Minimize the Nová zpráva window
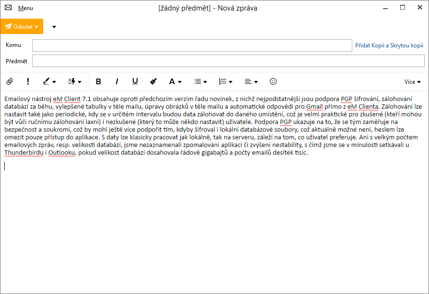The height and width of the screenshot is (294, 429). click(x=385, y=8)
